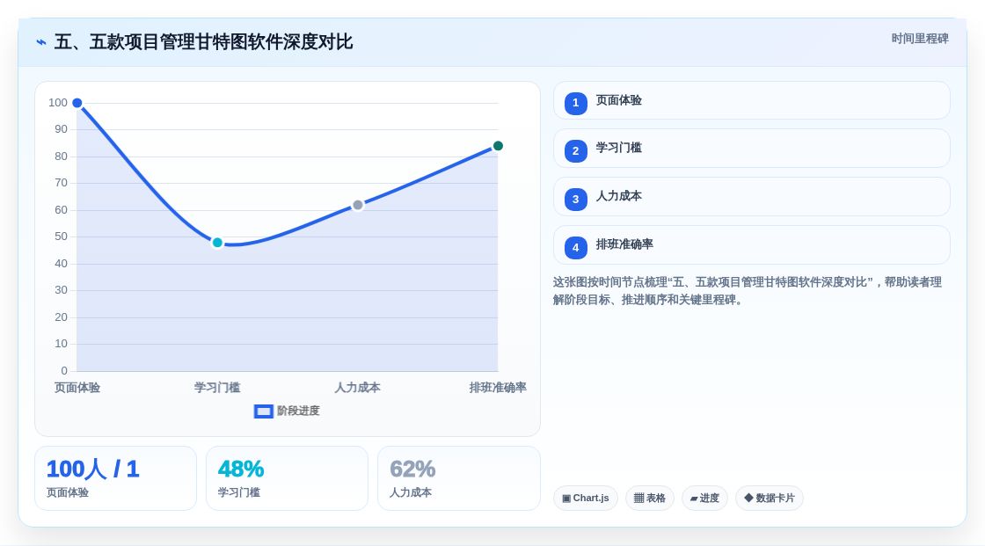Click the number 1 badge for 页面体验
The height and width of the screenshot is (546, 985).
[575, 103]
